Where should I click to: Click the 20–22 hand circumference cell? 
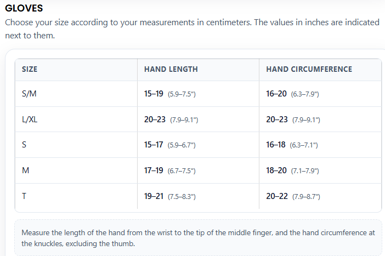[320, 196]
